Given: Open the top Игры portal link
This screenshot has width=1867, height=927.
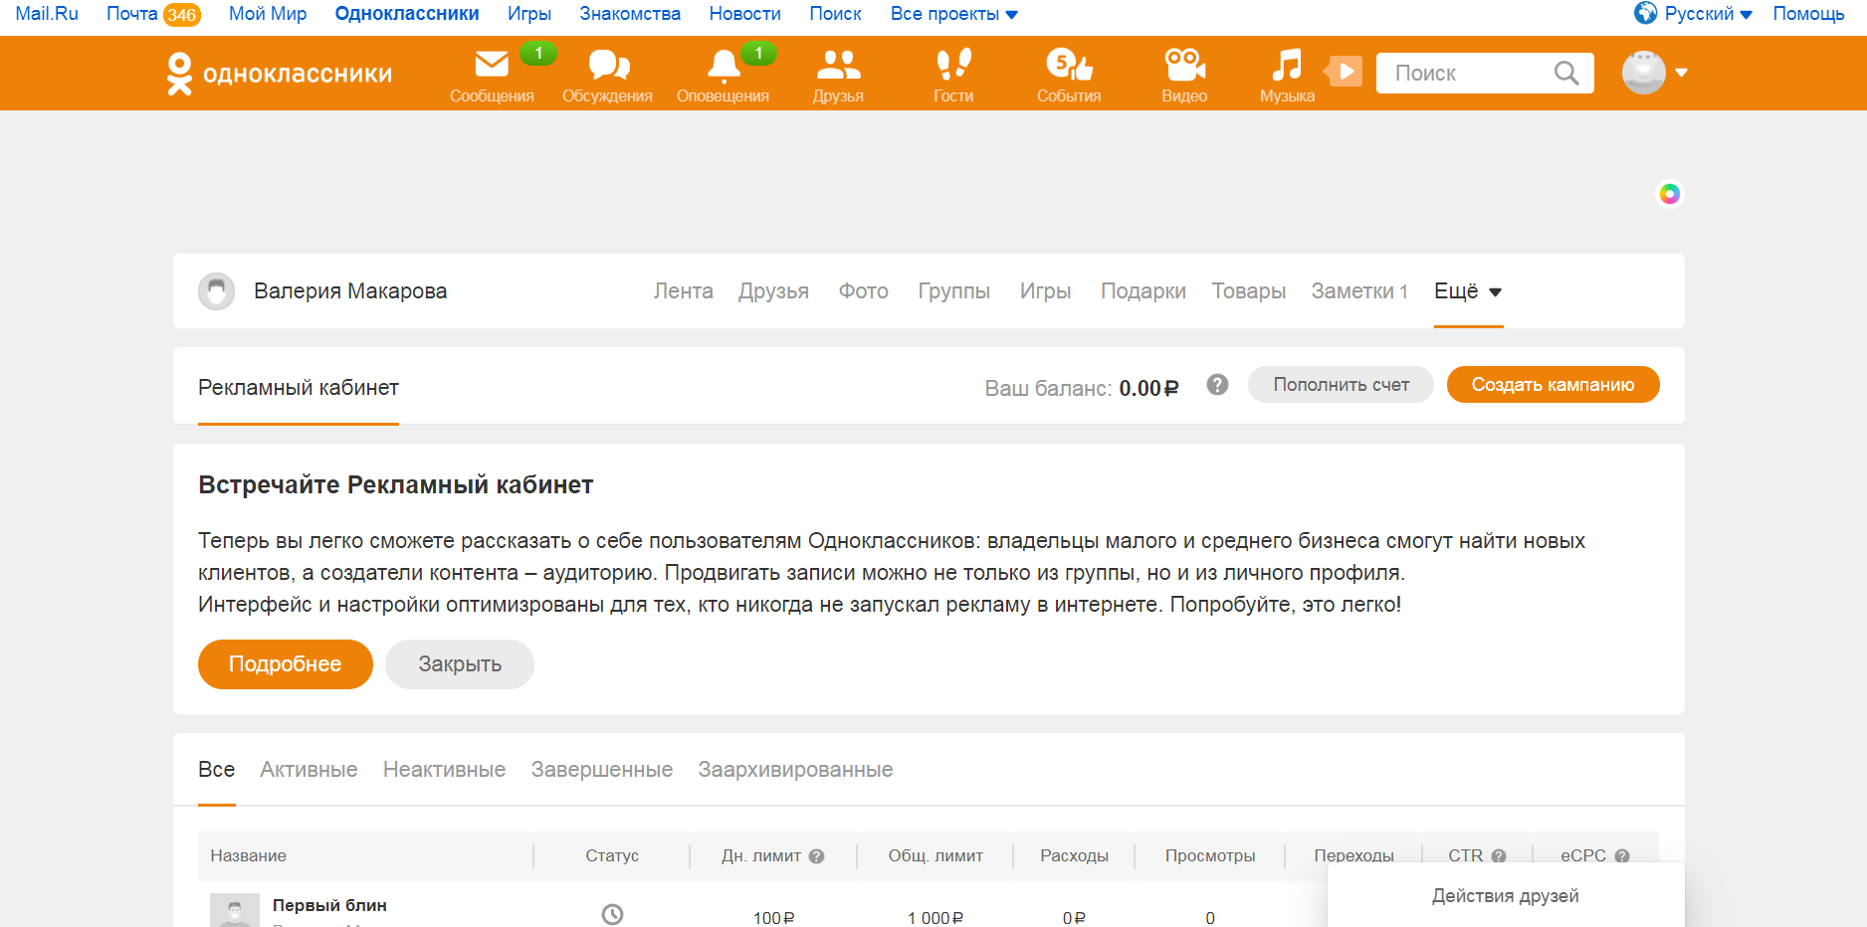Looking at the screenshot, I should 529,14.
